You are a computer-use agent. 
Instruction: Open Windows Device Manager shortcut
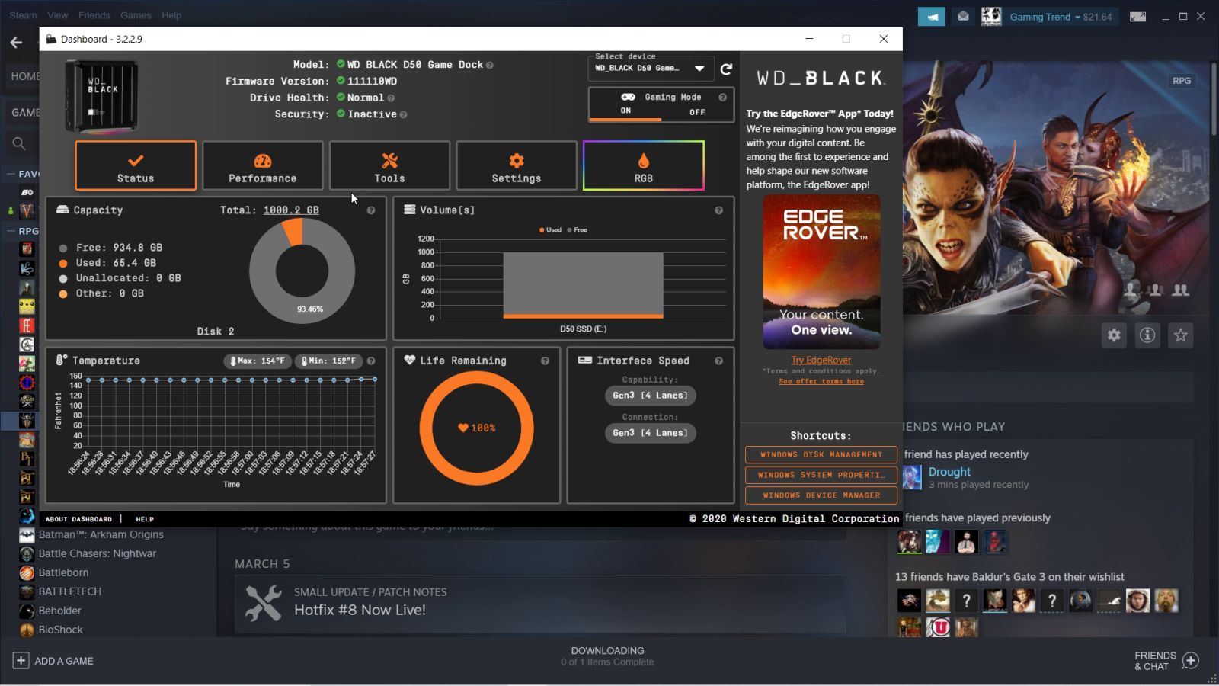pyautogui.click(x=821, y=495)
